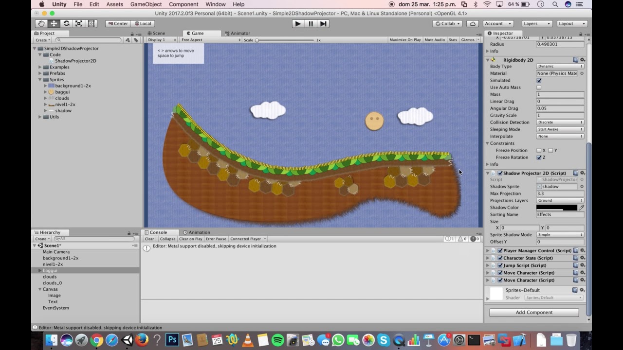The height and width of the screenshot is (350, 623).
Task: Click the Pause button in toolbar
Action: tap(311, 23)
